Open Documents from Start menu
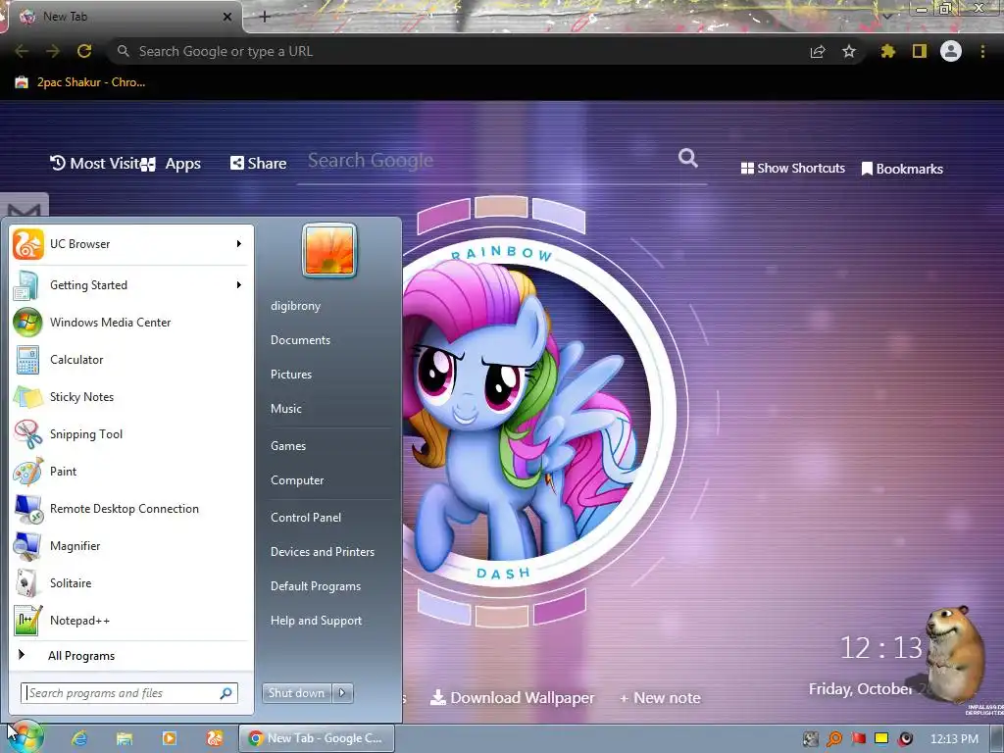1004x753 pixels. pyautogui.click(x=300, y=340)
